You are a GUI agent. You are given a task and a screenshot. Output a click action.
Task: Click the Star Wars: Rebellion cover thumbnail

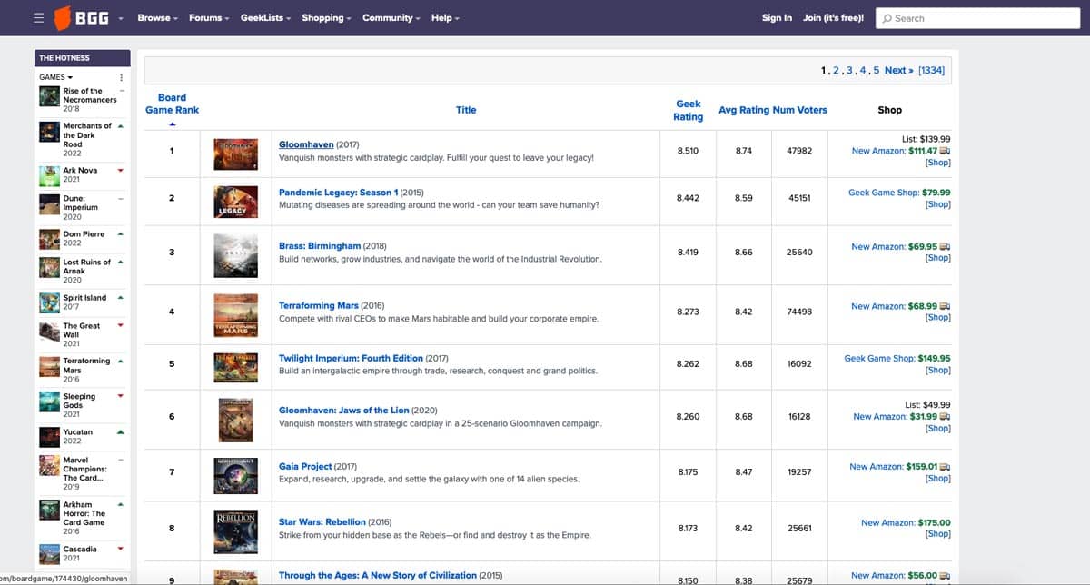tap(235, 530)
